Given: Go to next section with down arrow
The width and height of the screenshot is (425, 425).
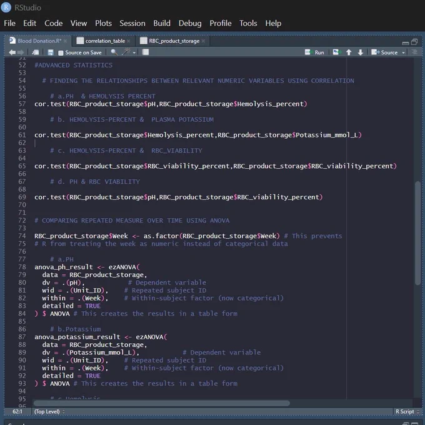Looking at the screenshot, I should click(360, 52).
